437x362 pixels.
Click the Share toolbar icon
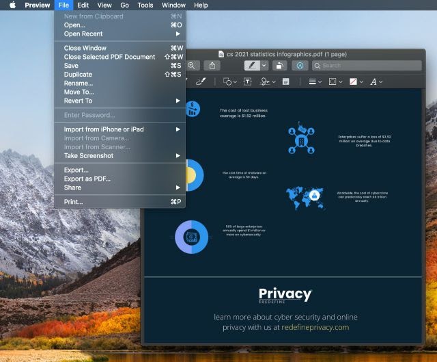[x=212, y=66]
